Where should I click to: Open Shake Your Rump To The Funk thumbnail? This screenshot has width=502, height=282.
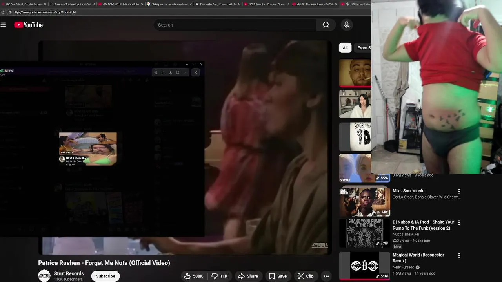coord(365,233)
